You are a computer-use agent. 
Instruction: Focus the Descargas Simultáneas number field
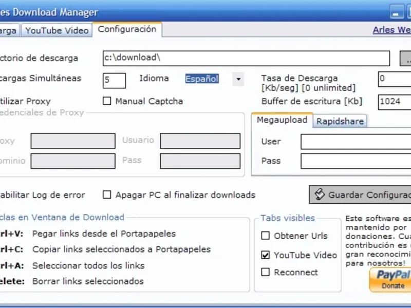pos(114,80)
